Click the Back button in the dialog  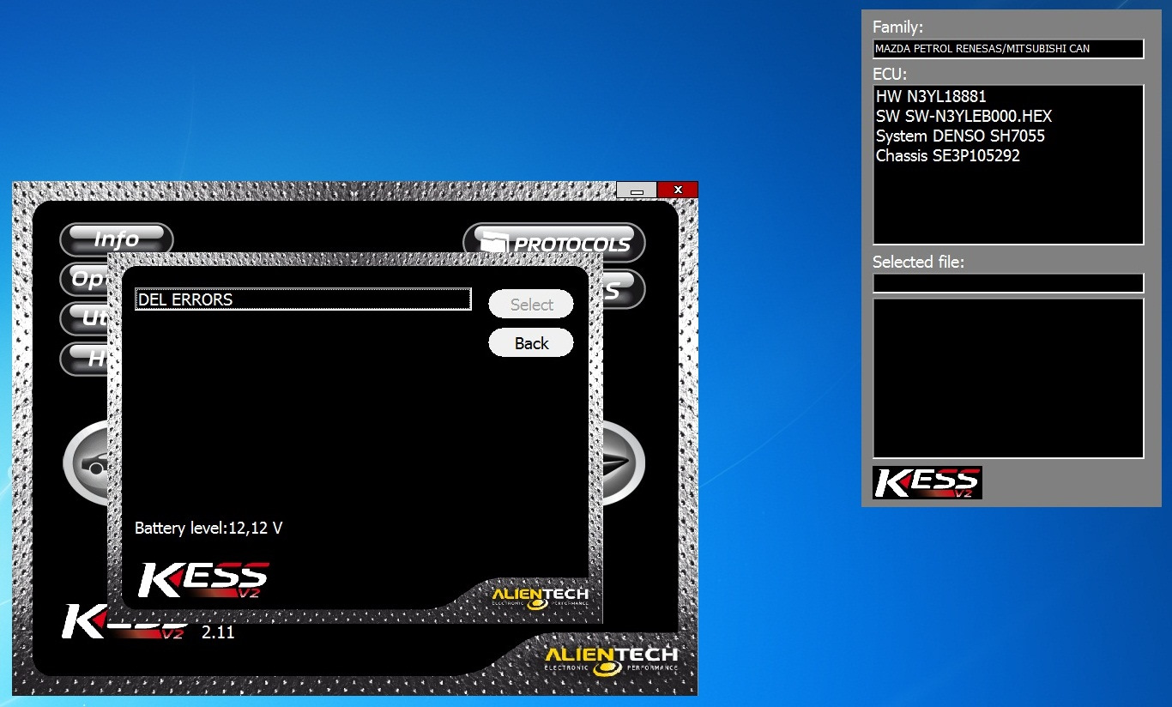[x=531, y=343]
